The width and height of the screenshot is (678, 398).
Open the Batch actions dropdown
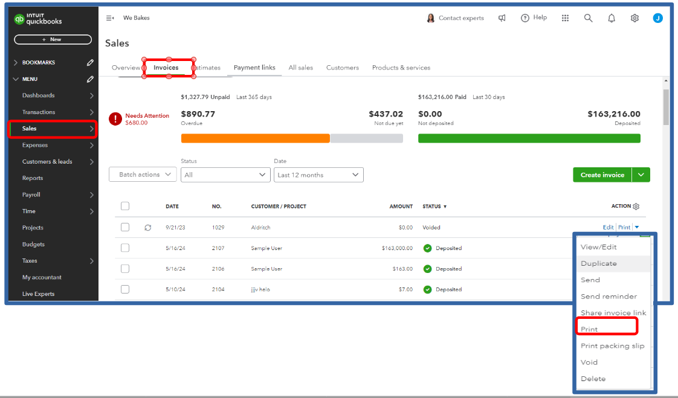coord(143,174)
